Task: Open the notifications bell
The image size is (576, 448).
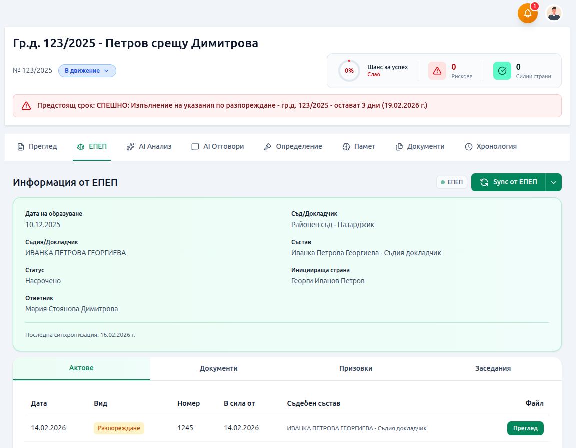Action: tap(528, 14)
